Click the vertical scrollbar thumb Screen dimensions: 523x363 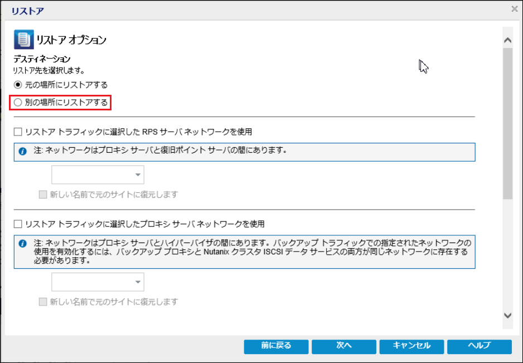(507, 123)
